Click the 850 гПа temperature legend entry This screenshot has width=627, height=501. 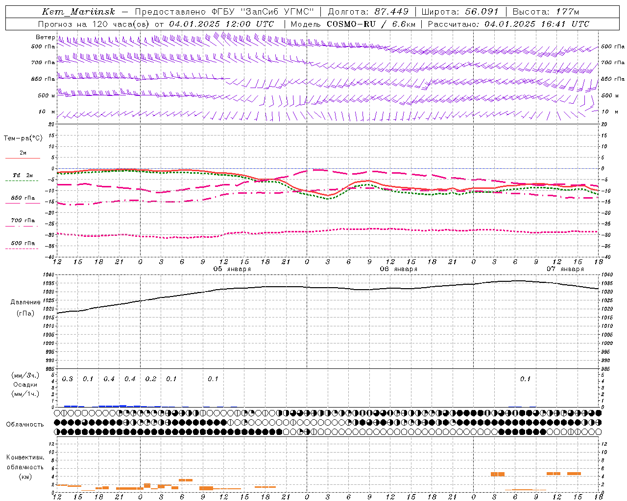(x=23, y=198)
